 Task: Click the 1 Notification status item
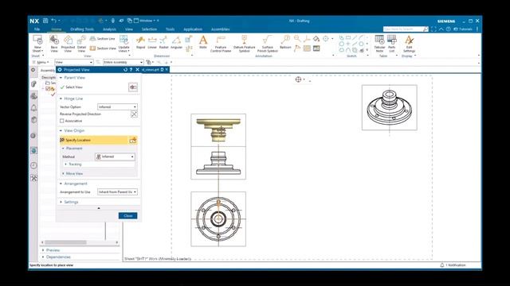[x=453, y=265]
